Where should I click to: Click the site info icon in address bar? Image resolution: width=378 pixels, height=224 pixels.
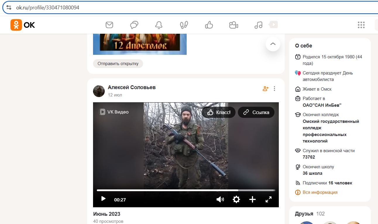9,8
